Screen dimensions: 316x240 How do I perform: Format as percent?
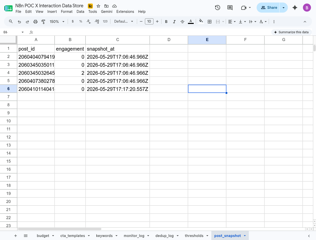[81, 22]
